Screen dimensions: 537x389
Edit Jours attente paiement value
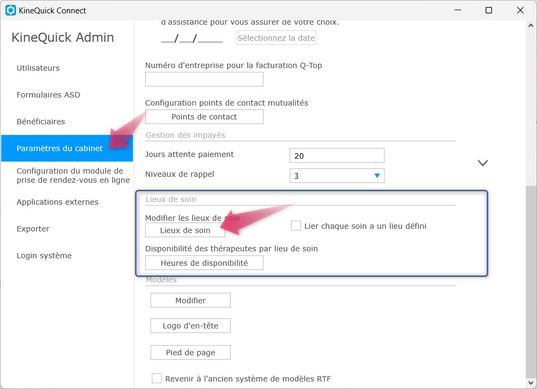pos(337,155)
